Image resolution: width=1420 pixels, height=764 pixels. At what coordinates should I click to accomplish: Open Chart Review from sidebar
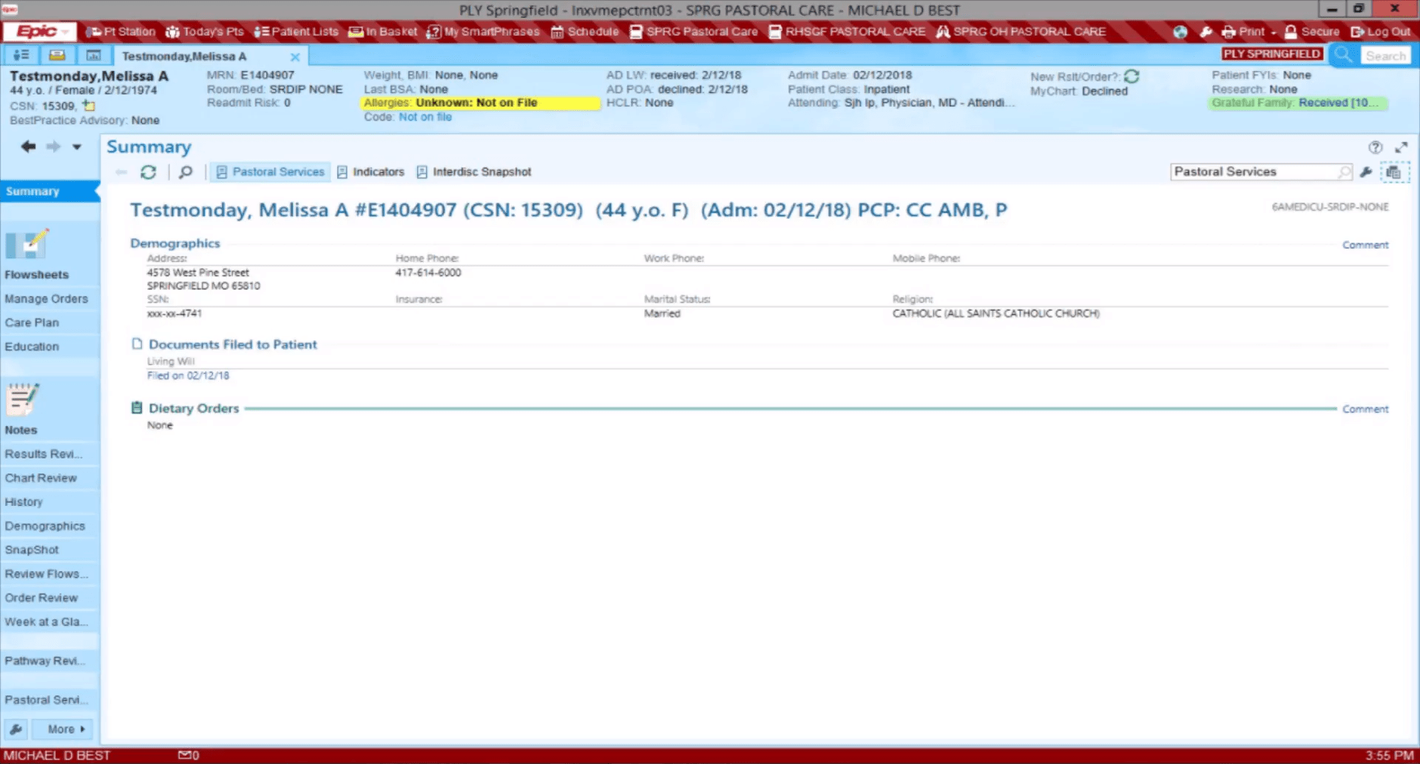(41, 478)
